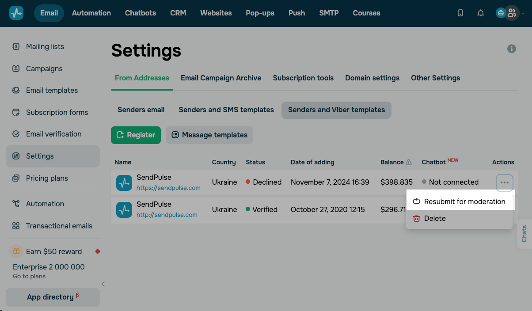This screenshot has height=311, width=532.
Task: Click the Verified status text
Action: pos(265,209)
